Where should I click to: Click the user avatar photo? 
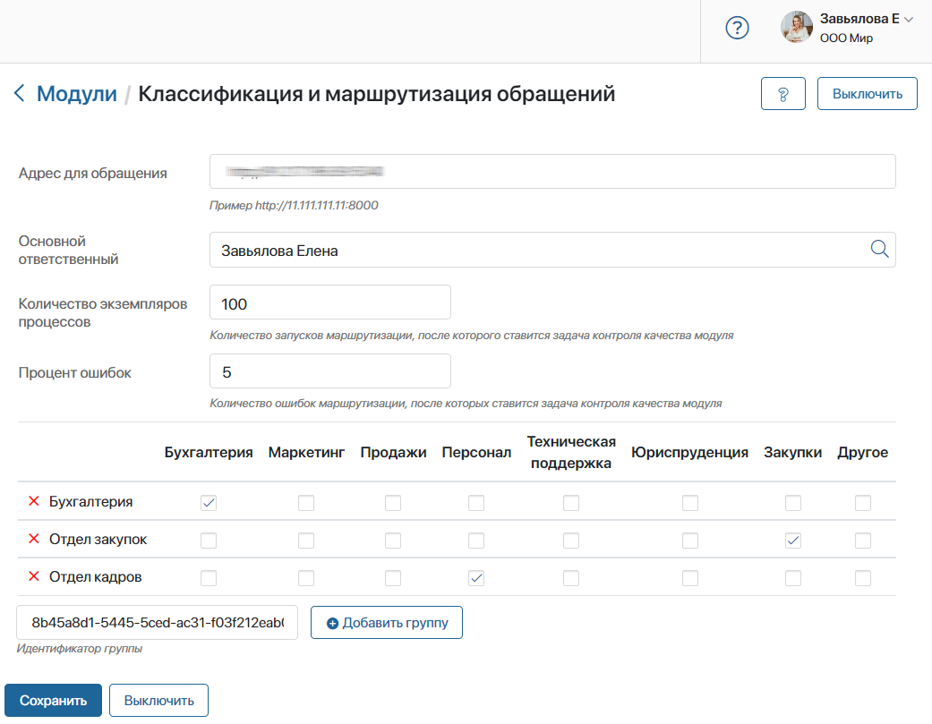point(795,28)
